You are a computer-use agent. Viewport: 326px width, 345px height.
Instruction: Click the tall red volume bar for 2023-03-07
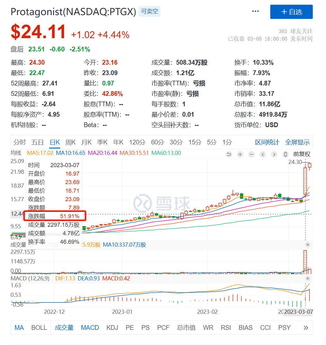(x=305, y=262)
